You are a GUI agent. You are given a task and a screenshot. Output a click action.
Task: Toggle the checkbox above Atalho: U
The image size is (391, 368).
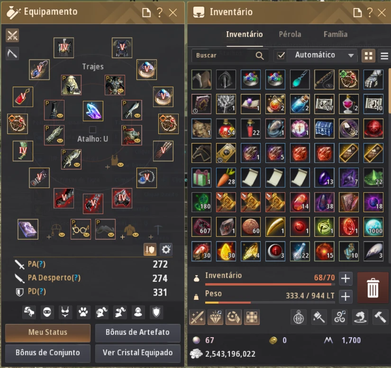point(92,130)
